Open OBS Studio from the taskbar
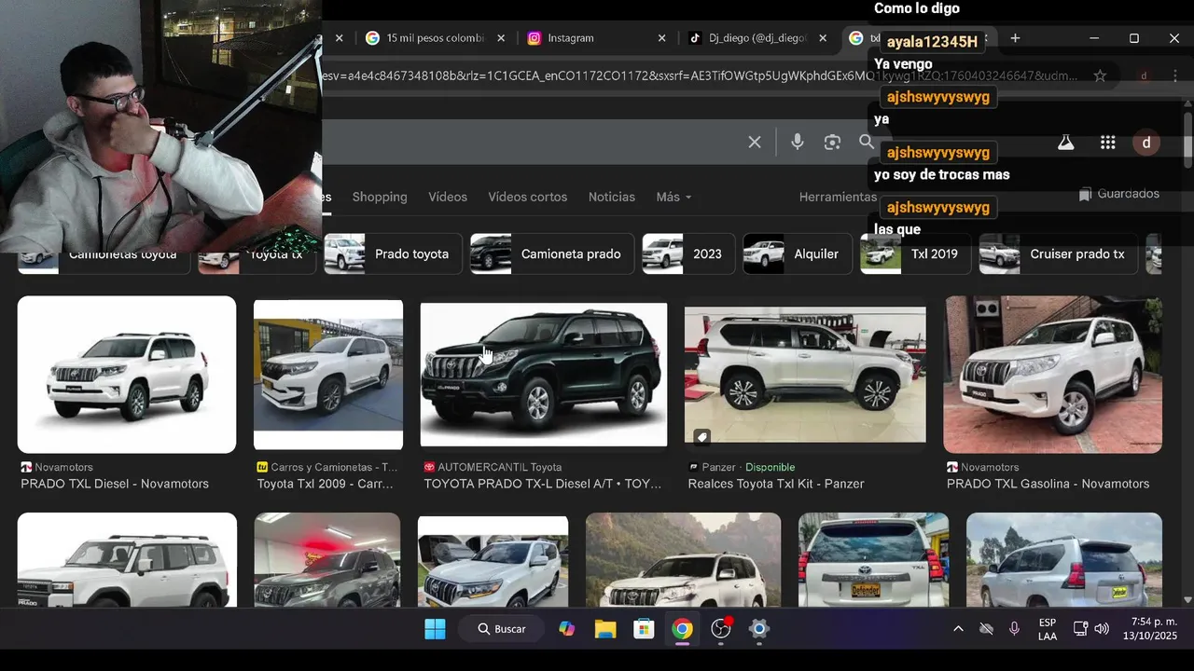The width and height of the screenshot is (1194, 671). pos(721,629)
